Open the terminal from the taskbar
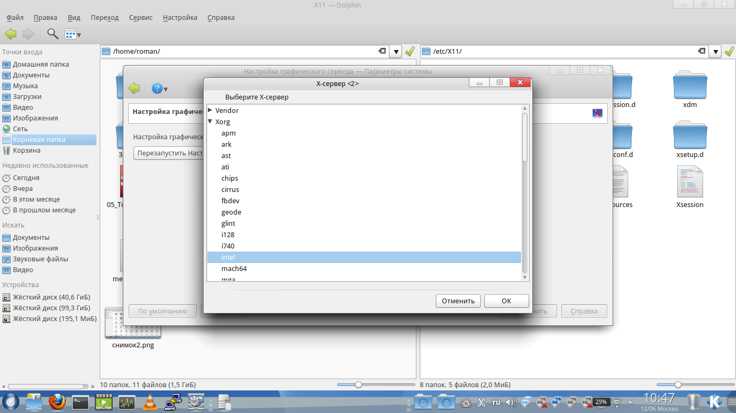Image resolution: width=736 pixels, height=413 pixels. click(80, 402)
